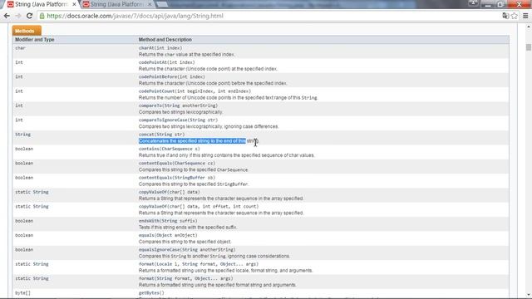Image resolution: width=532 pixels, height=299 pixels.
Task: Open the charAt(int index) method link
Action: point(160,48)
